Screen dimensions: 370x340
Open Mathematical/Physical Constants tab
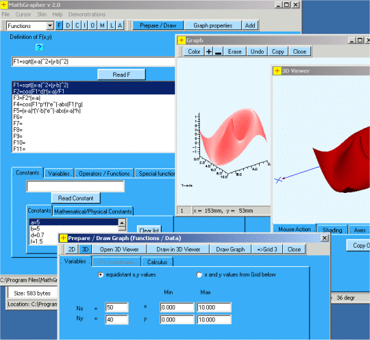(93, 211)
